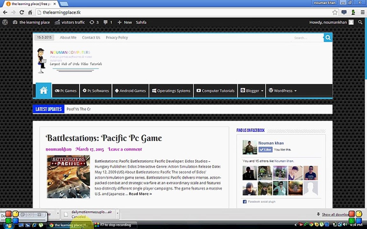Click the blue search magnifier button
Viewport: 367px width, 229px height.
click(328, 38)
